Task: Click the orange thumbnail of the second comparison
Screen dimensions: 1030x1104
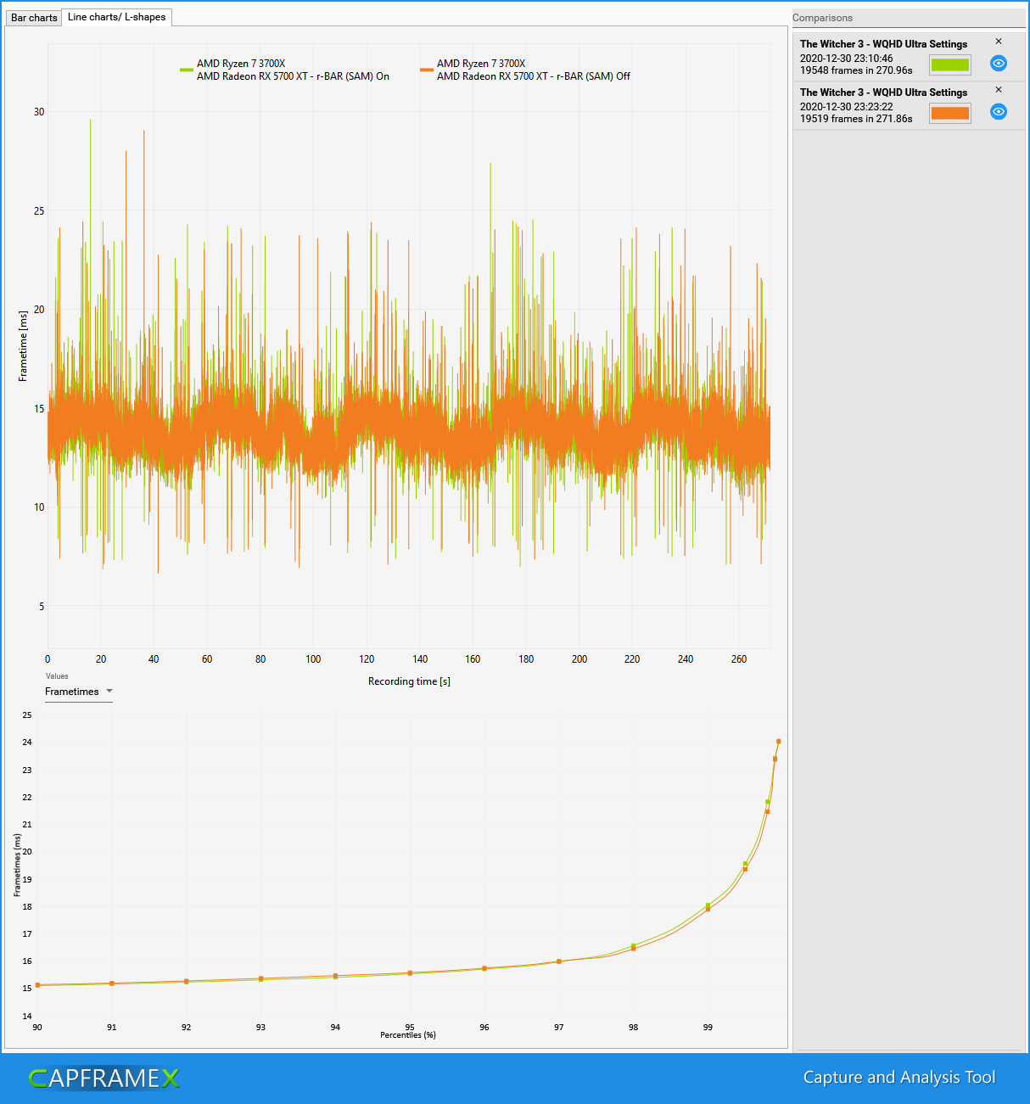Action: click(x=949, y=112)
